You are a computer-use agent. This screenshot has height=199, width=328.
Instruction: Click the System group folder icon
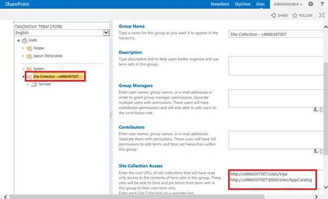[x=29, y=69]
